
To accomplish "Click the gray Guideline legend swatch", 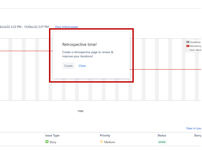I will click(x=188, y=42).
